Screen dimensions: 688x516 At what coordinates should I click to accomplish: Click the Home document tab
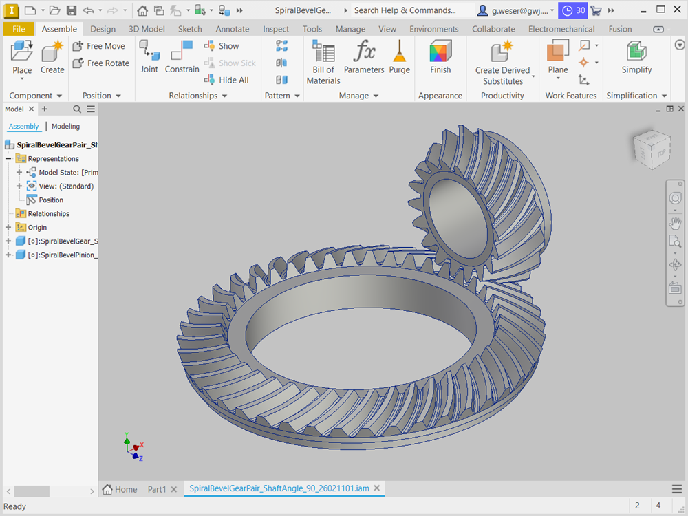120,489
